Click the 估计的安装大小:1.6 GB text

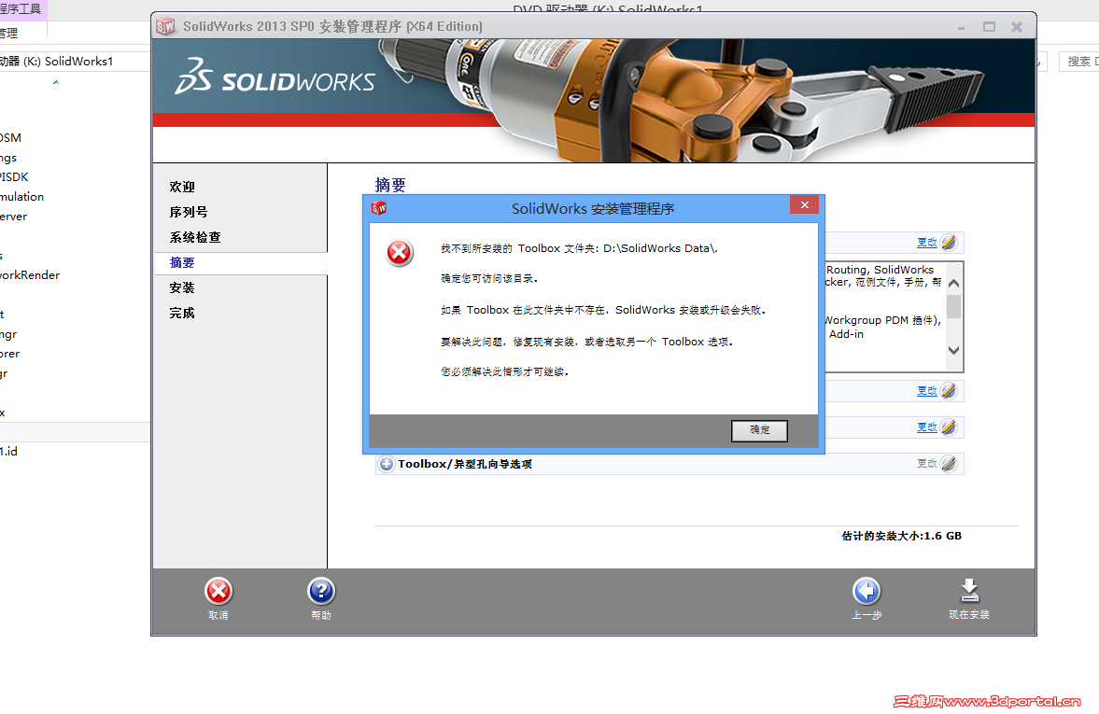pos(901,536)
